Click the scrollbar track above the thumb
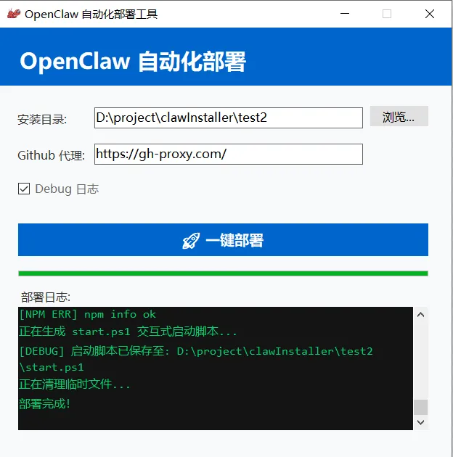453x457 pixels. coord(420,361)
